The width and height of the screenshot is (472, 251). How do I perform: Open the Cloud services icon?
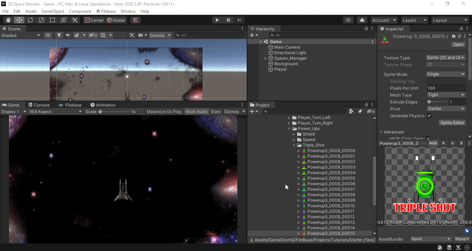362,20
